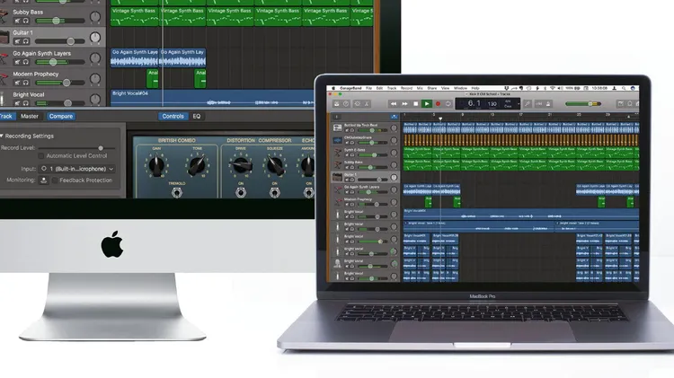Flip the Tremolo switch on British Combo amp
The image size is (674, 378).
pyautogui.click(x=177, y=192)
